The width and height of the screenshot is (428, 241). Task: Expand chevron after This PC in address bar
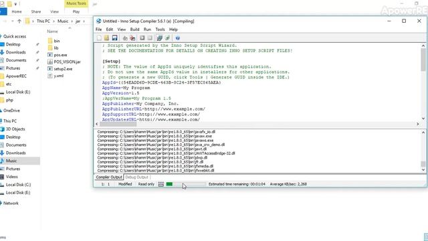[53, 21]
